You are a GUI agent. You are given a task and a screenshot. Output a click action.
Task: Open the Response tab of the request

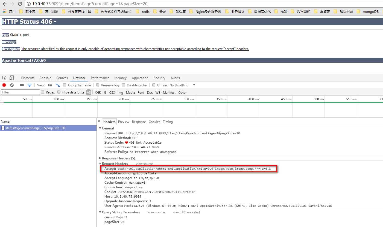pos(139,122)
